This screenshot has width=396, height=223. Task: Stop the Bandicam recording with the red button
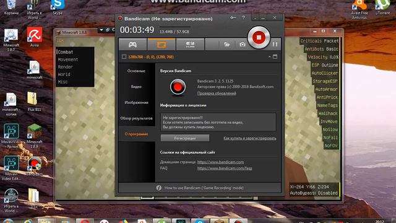tap(259, 37)
